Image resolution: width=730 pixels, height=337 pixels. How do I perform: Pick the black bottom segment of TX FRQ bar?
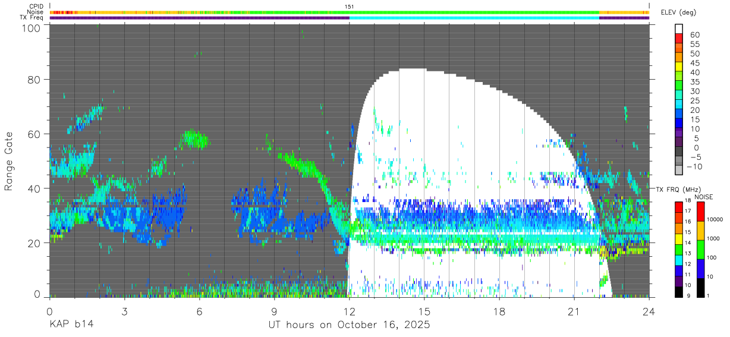point(679,291)
